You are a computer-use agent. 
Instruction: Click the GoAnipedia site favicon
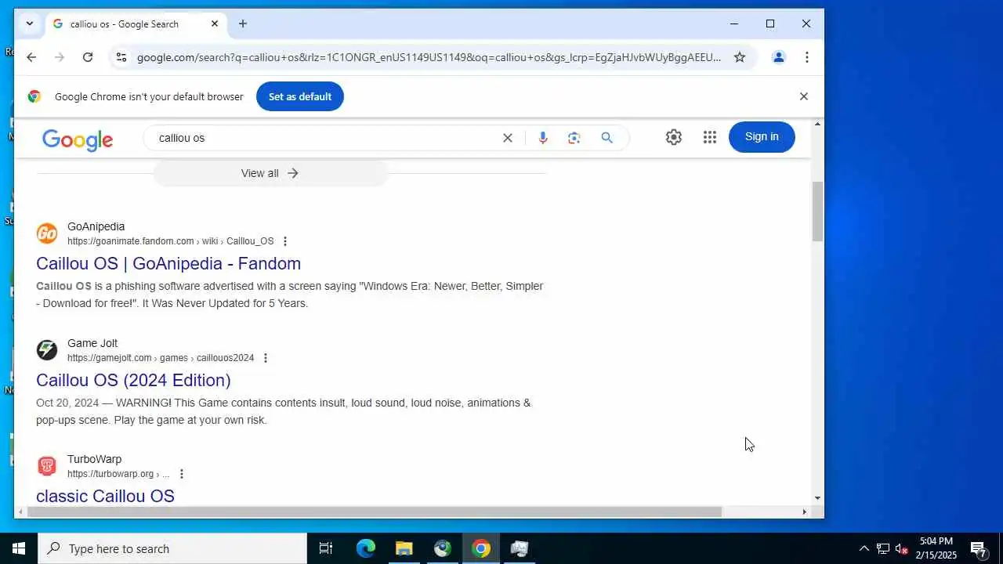(x=47, y=233)
